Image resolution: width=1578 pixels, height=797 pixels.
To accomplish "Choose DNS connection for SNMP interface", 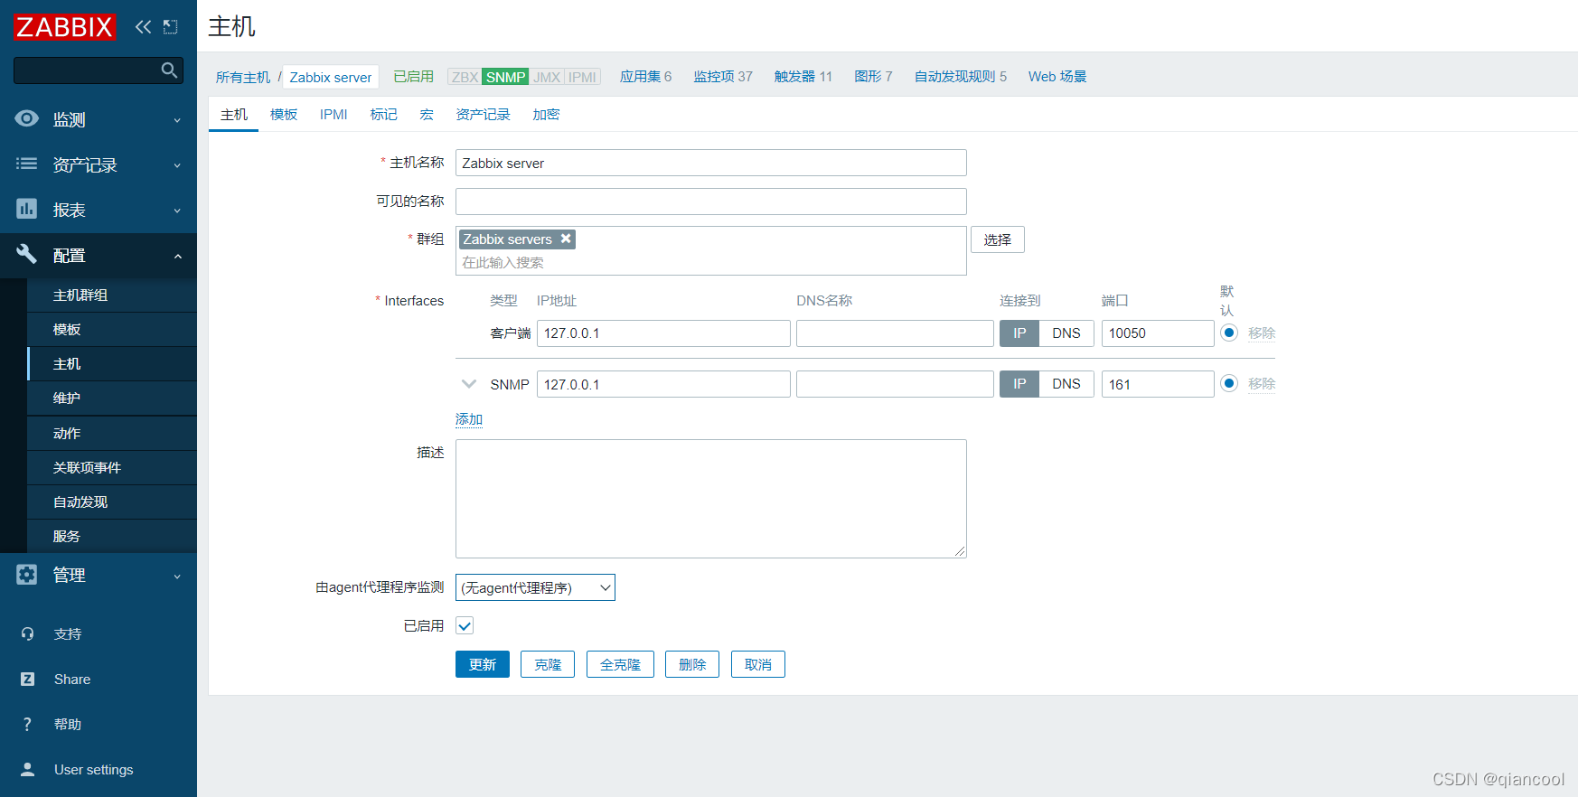I will (x=1066, y=384).
